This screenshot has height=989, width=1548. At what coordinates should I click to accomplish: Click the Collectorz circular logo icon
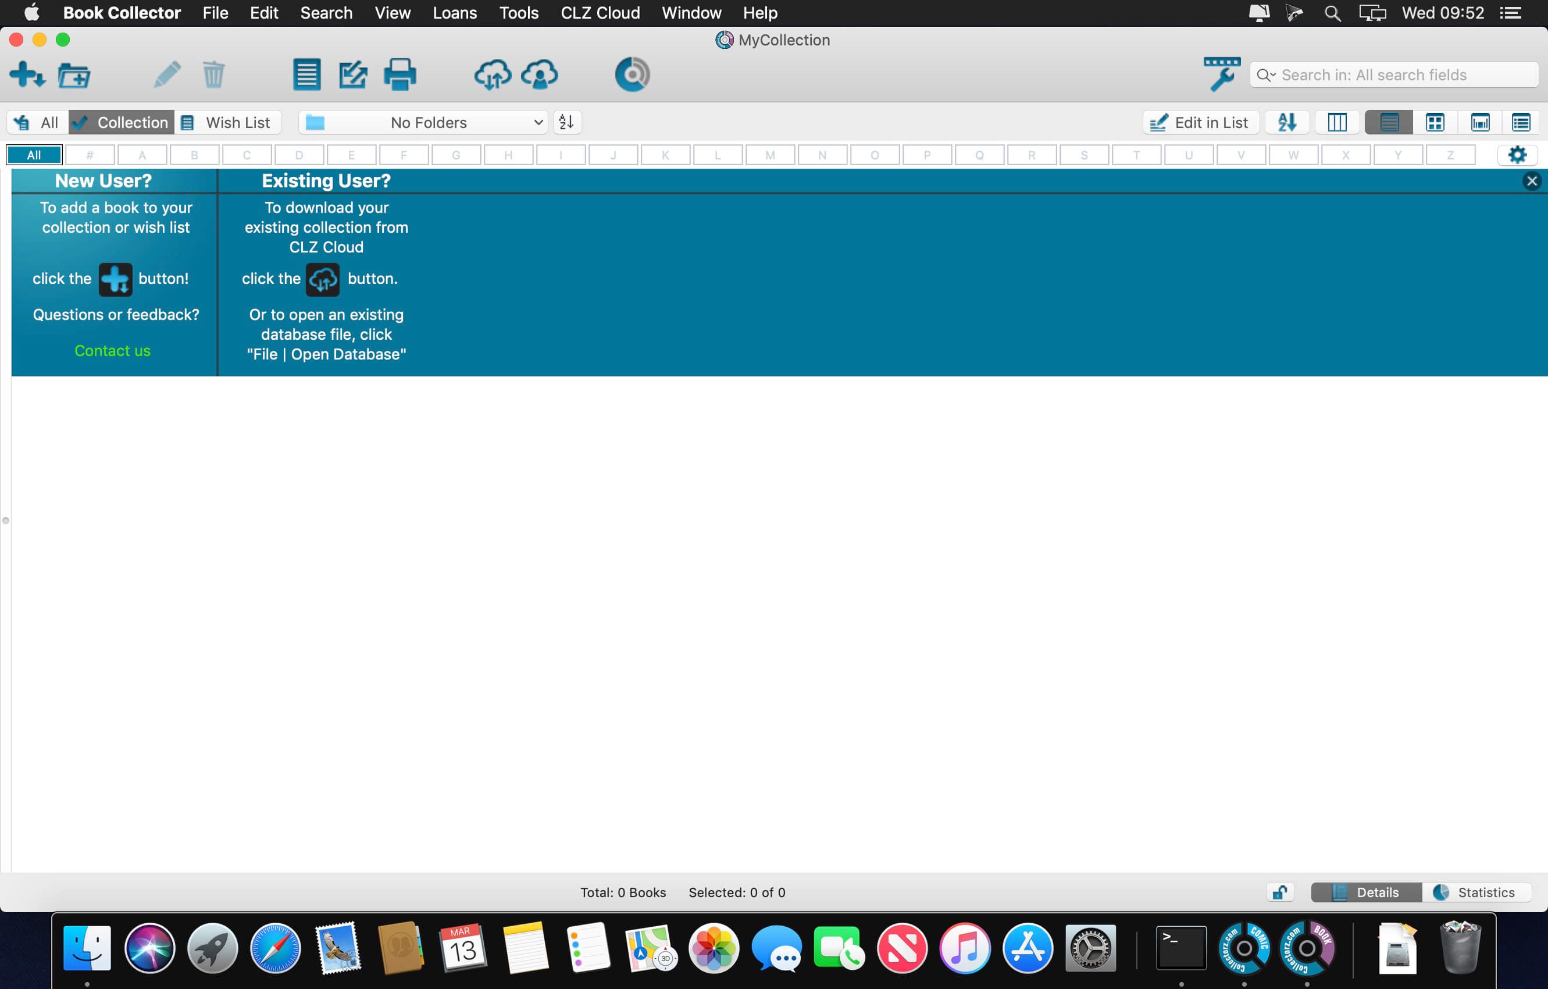click(632, 74)
